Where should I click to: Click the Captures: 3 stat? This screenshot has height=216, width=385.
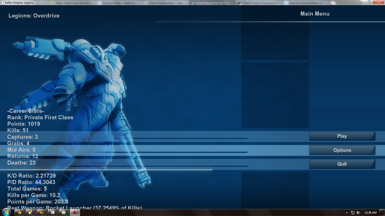coord(23,137)
